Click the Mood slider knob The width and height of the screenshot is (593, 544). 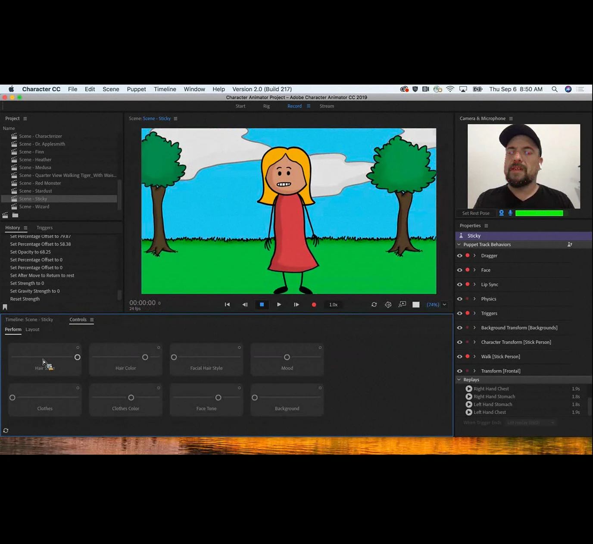[287, 357]
